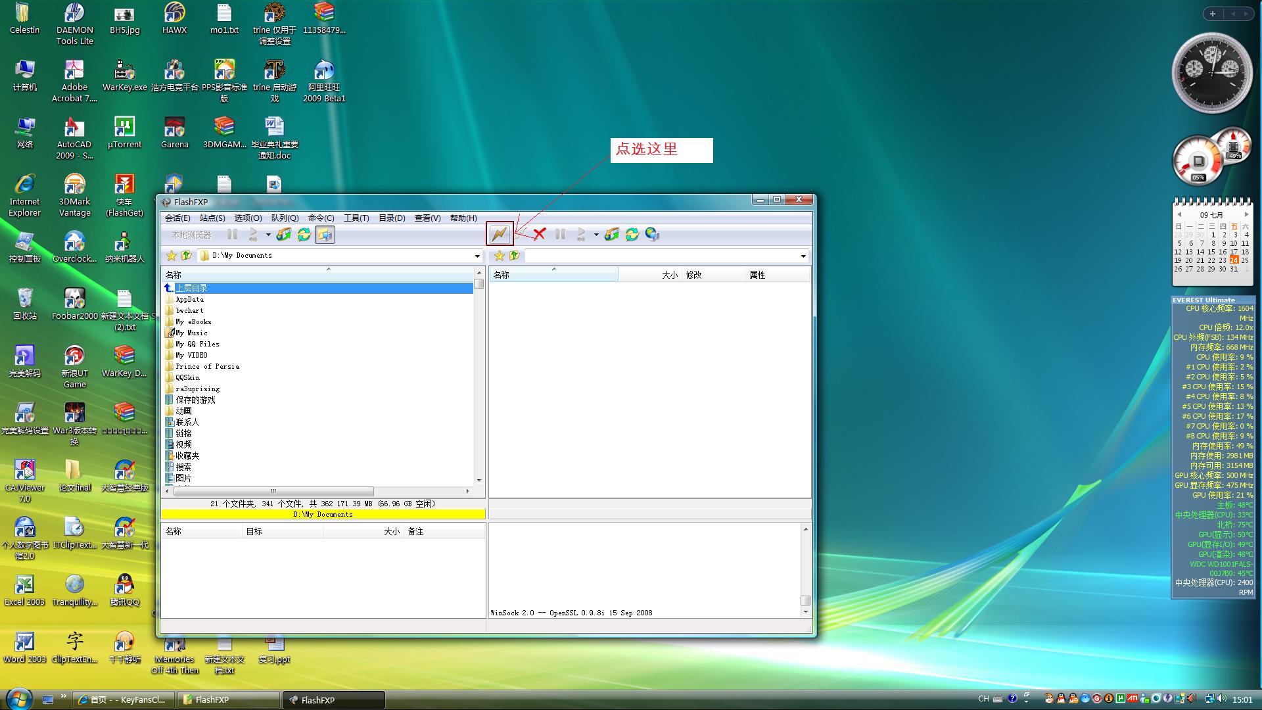1262x710 pixels.
Task: Click the uTorrent tray icon
Action: tap(1120, 698)
